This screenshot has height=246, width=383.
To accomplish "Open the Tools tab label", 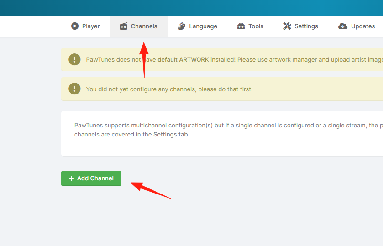I will tap(256, 26).
